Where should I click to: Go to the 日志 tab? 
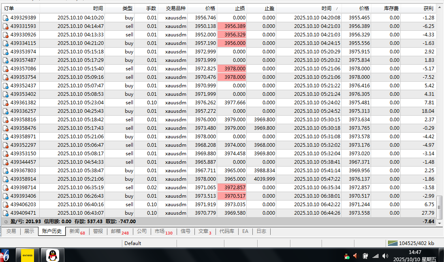point(261,231)
